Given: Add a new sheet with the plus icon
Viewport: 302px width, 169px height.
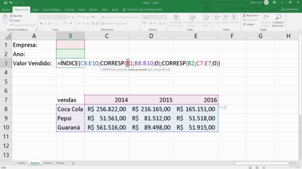Looking at the screenshot, I should point(73,163).
